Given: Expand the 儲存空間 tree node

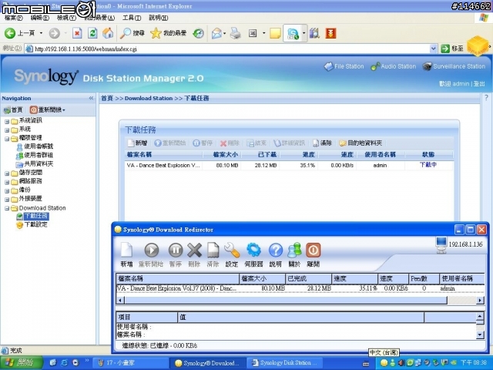Looking at the screenshot, I should [7, 173].
